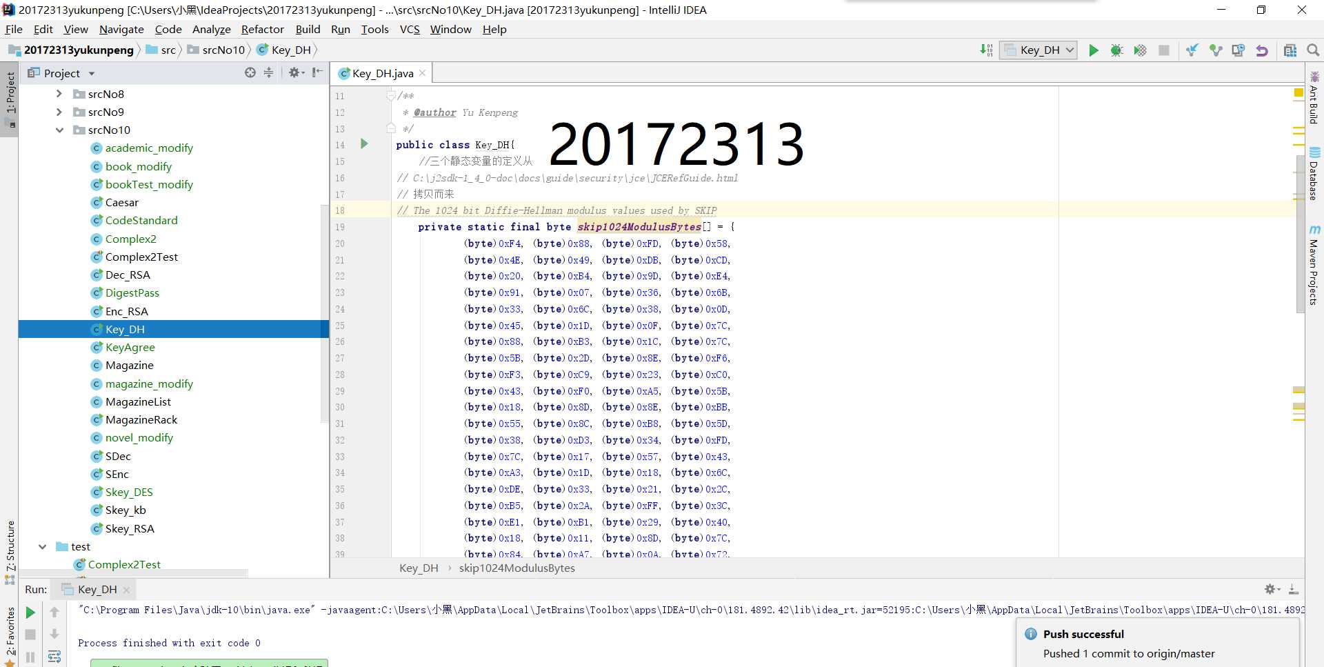
Task: Open KeyAgree class in project tree
Action: coord(130,347)
